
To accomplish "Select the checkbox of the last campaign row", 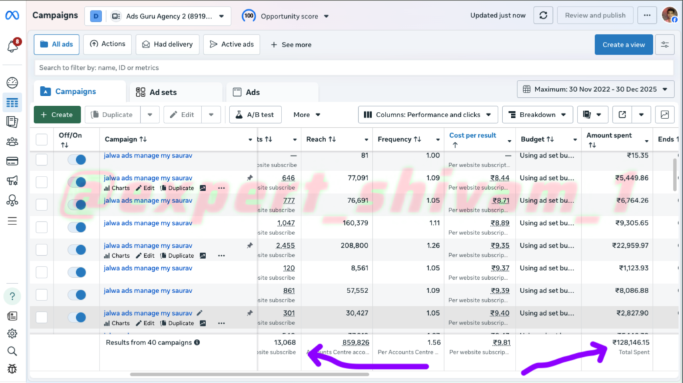I will (41, 317).
